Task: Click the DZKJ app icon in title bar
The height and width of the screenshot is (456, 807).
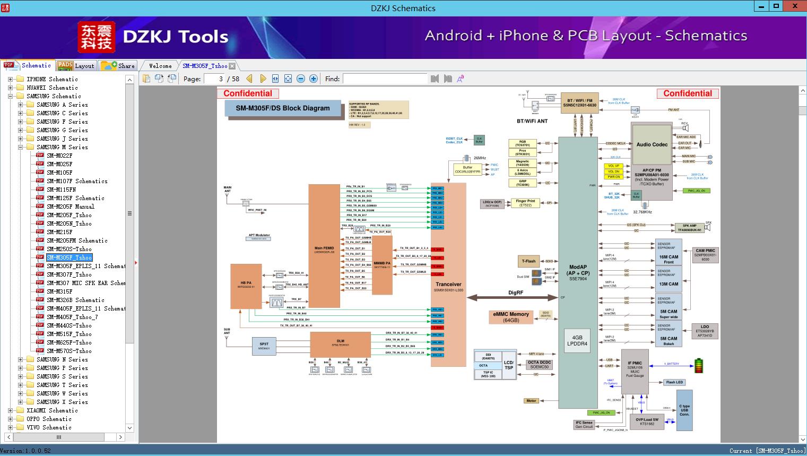Action: coord(5,7)
